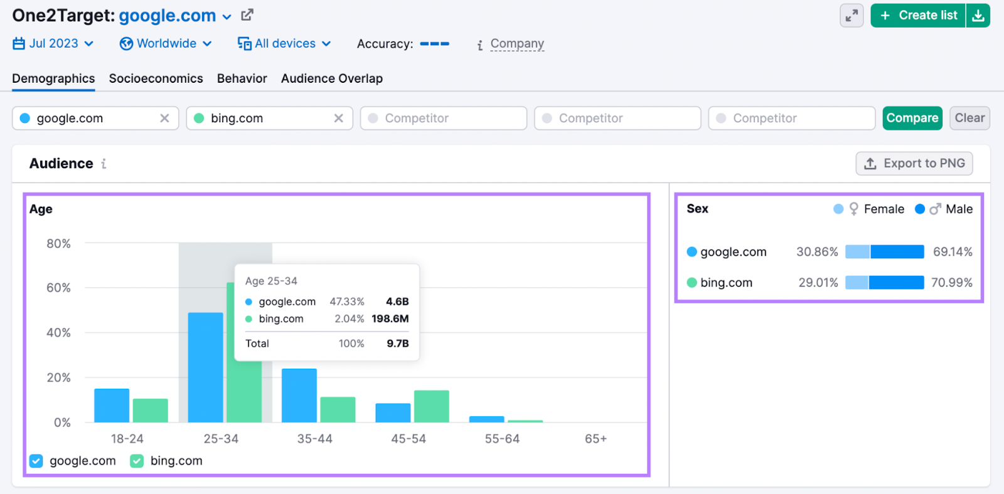Click the Male gender symbol icon
This screenshot has width=1004, height=494.
tap(935, 209)
